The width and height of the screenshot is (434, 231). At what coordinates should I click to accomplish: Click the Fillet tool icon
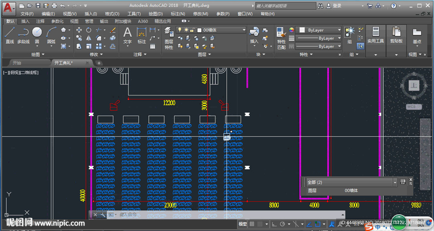coord(98,38)
